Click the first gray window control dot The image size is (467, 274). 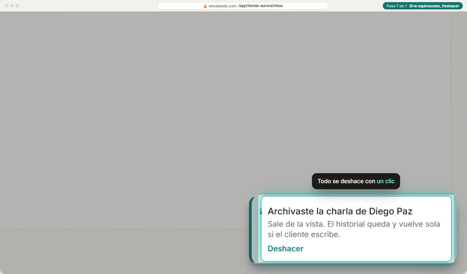(x=7, y=6)
